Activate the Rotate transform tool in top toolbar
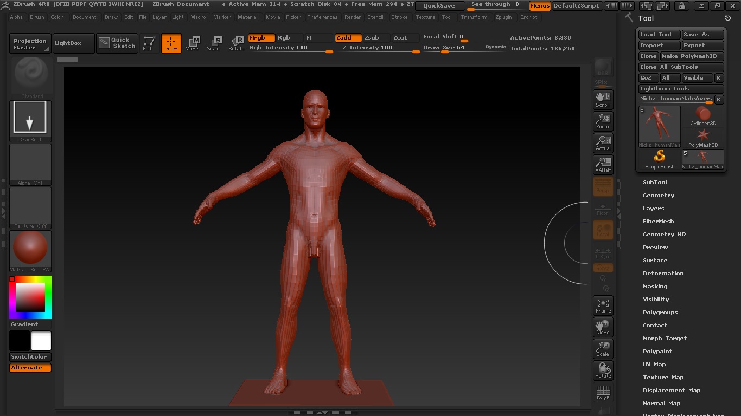This screenshot has width=741, height=416. coord(237,43)
